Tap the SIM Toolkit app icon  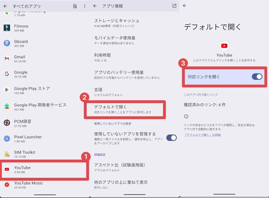coord(7,154)
